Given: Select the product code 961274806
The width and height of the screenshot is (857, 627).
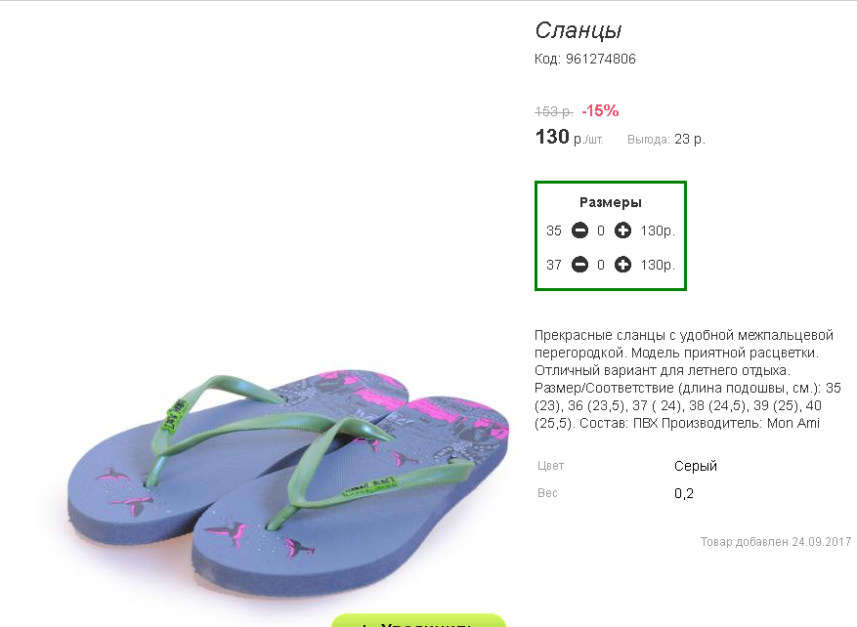Looking at the screenshot, I should click(600, 59).
